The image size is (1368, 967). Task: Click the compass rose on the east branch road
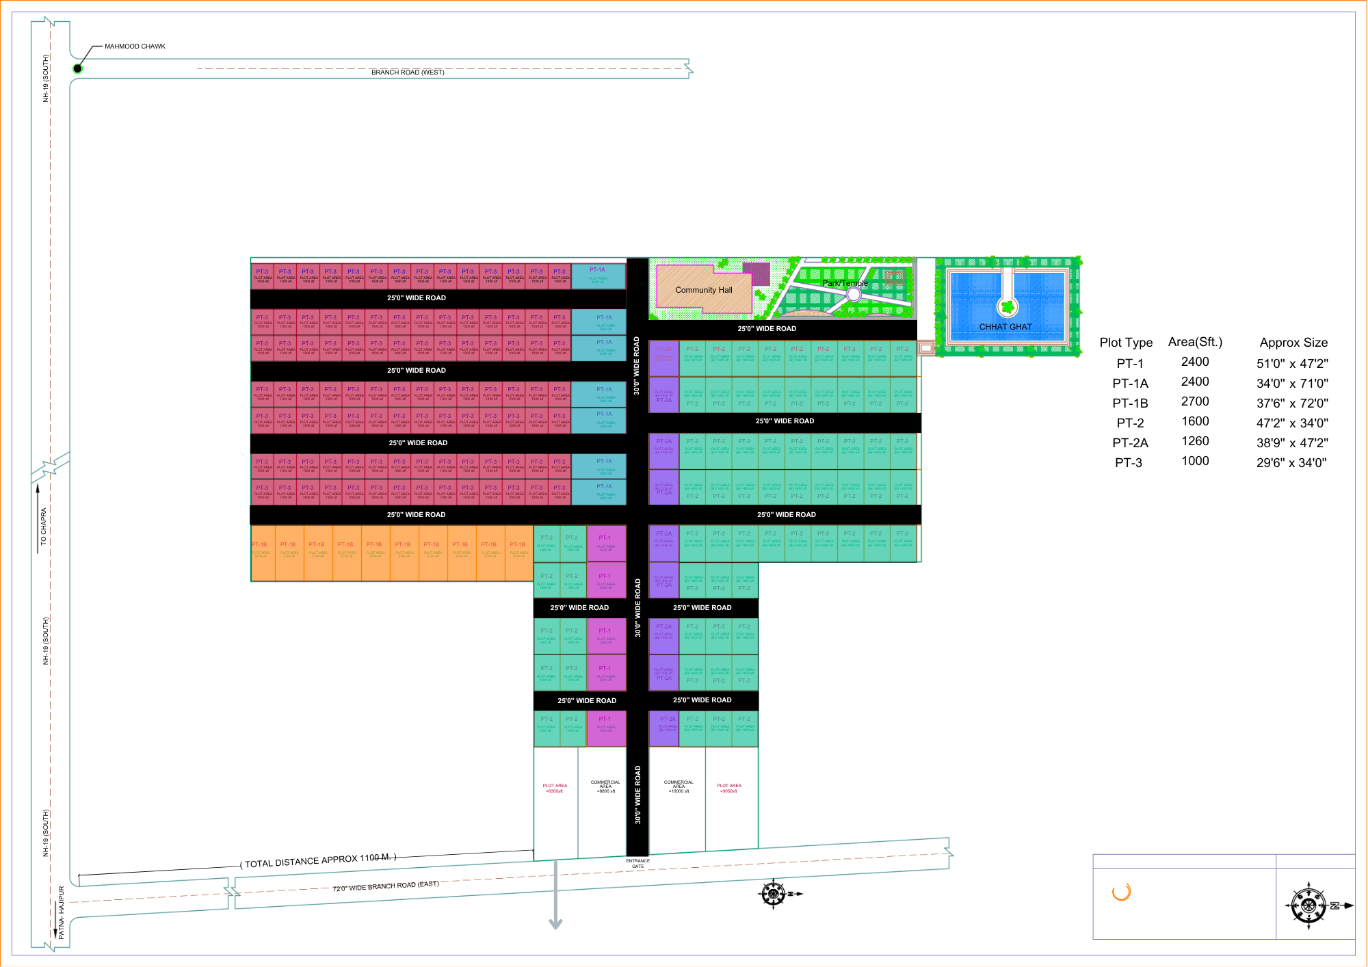click(x=773, y=893)
